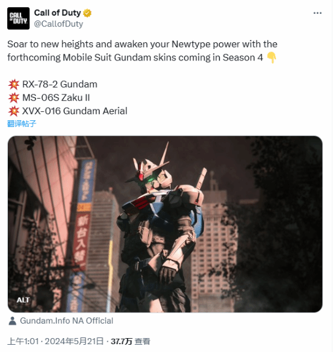
Task: Click the collision emoji beside MS-06S Zaku II
Action: 14,97
